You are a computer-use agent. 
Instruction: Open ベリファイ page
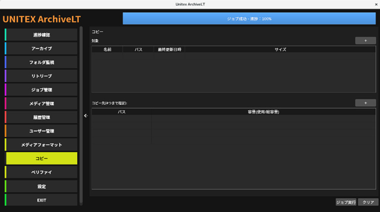pos(41,172)
